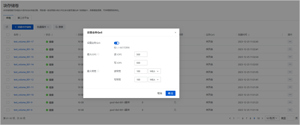Click the 写带宽 value input field
Screen dimensions: 300x125
[141, 80]
